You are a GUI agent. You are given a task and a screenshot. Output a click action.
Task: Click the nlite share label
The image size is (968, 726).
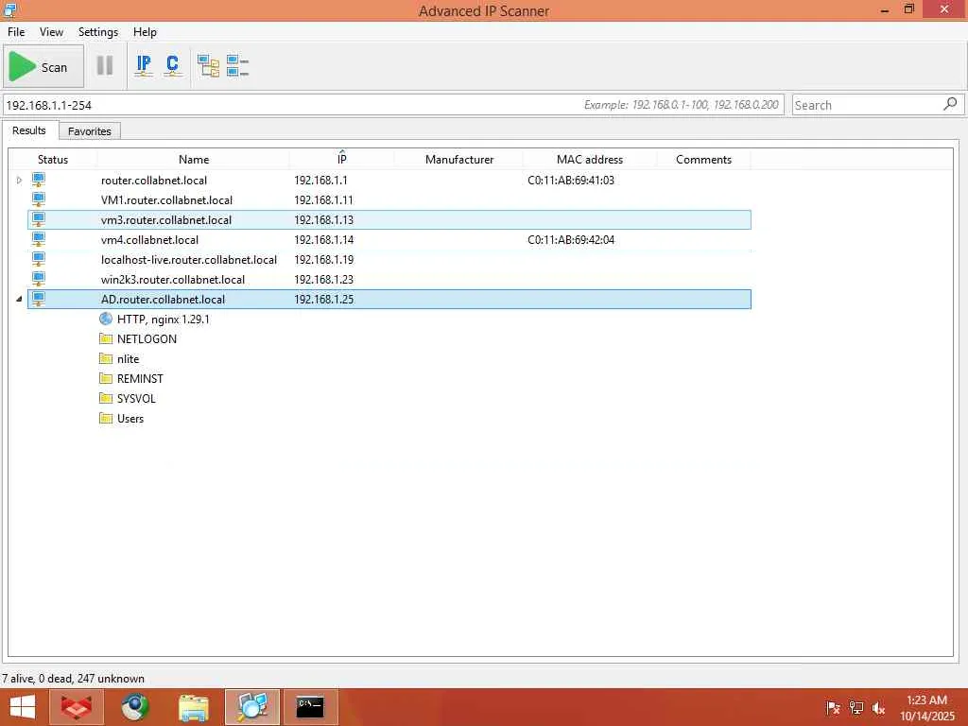pyautogui.click(x=128, y=358)
